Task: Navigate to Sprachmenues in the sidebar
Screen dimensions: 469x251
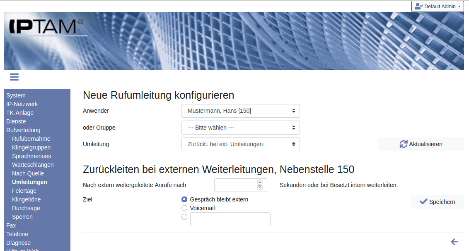Action: click(x=31, y=156)
